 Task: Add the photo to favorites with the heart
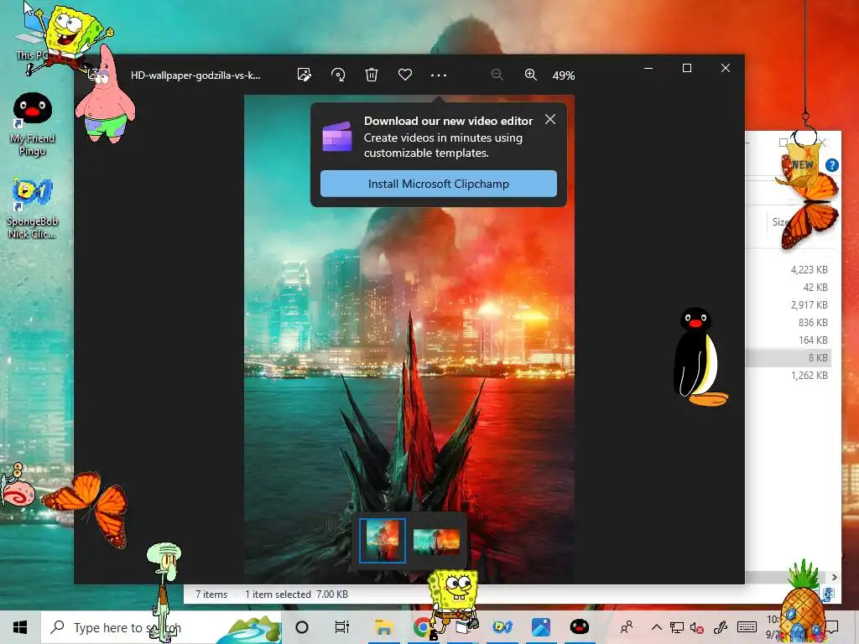[405, 75]
